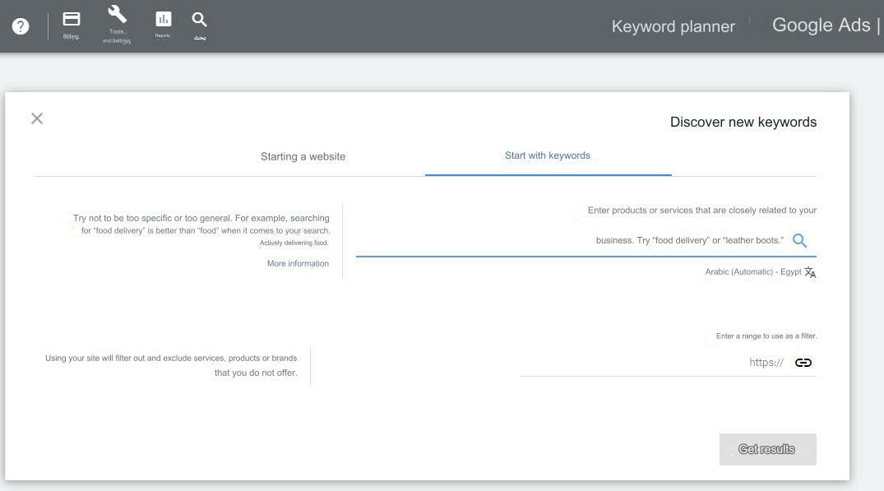
Task: Click the link chain icon beside https://
Action: point(803,362)
